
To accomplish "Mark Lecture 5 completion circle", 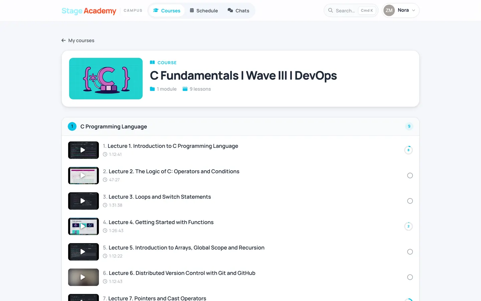I will [410, 252].
